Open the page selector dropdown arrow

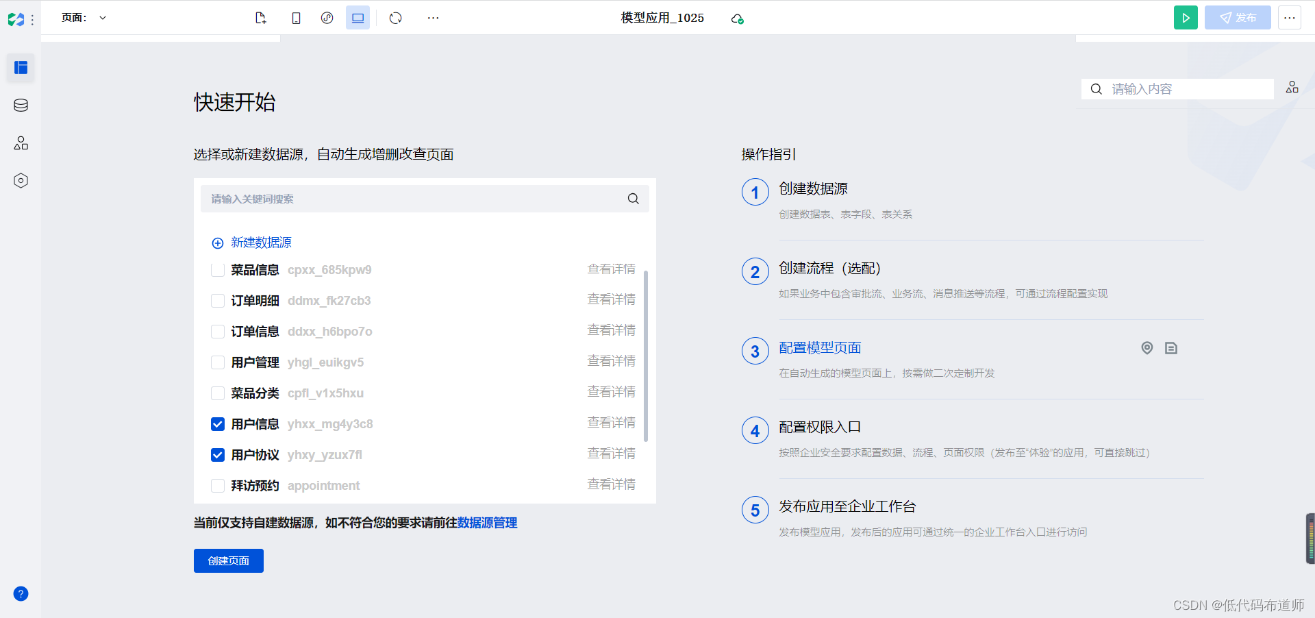coord(103,18)
